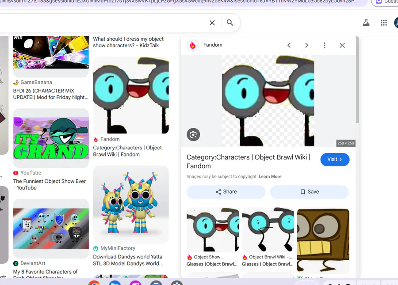
Task: Open the settings gear icon in taskbar
Action: [176, 283]
